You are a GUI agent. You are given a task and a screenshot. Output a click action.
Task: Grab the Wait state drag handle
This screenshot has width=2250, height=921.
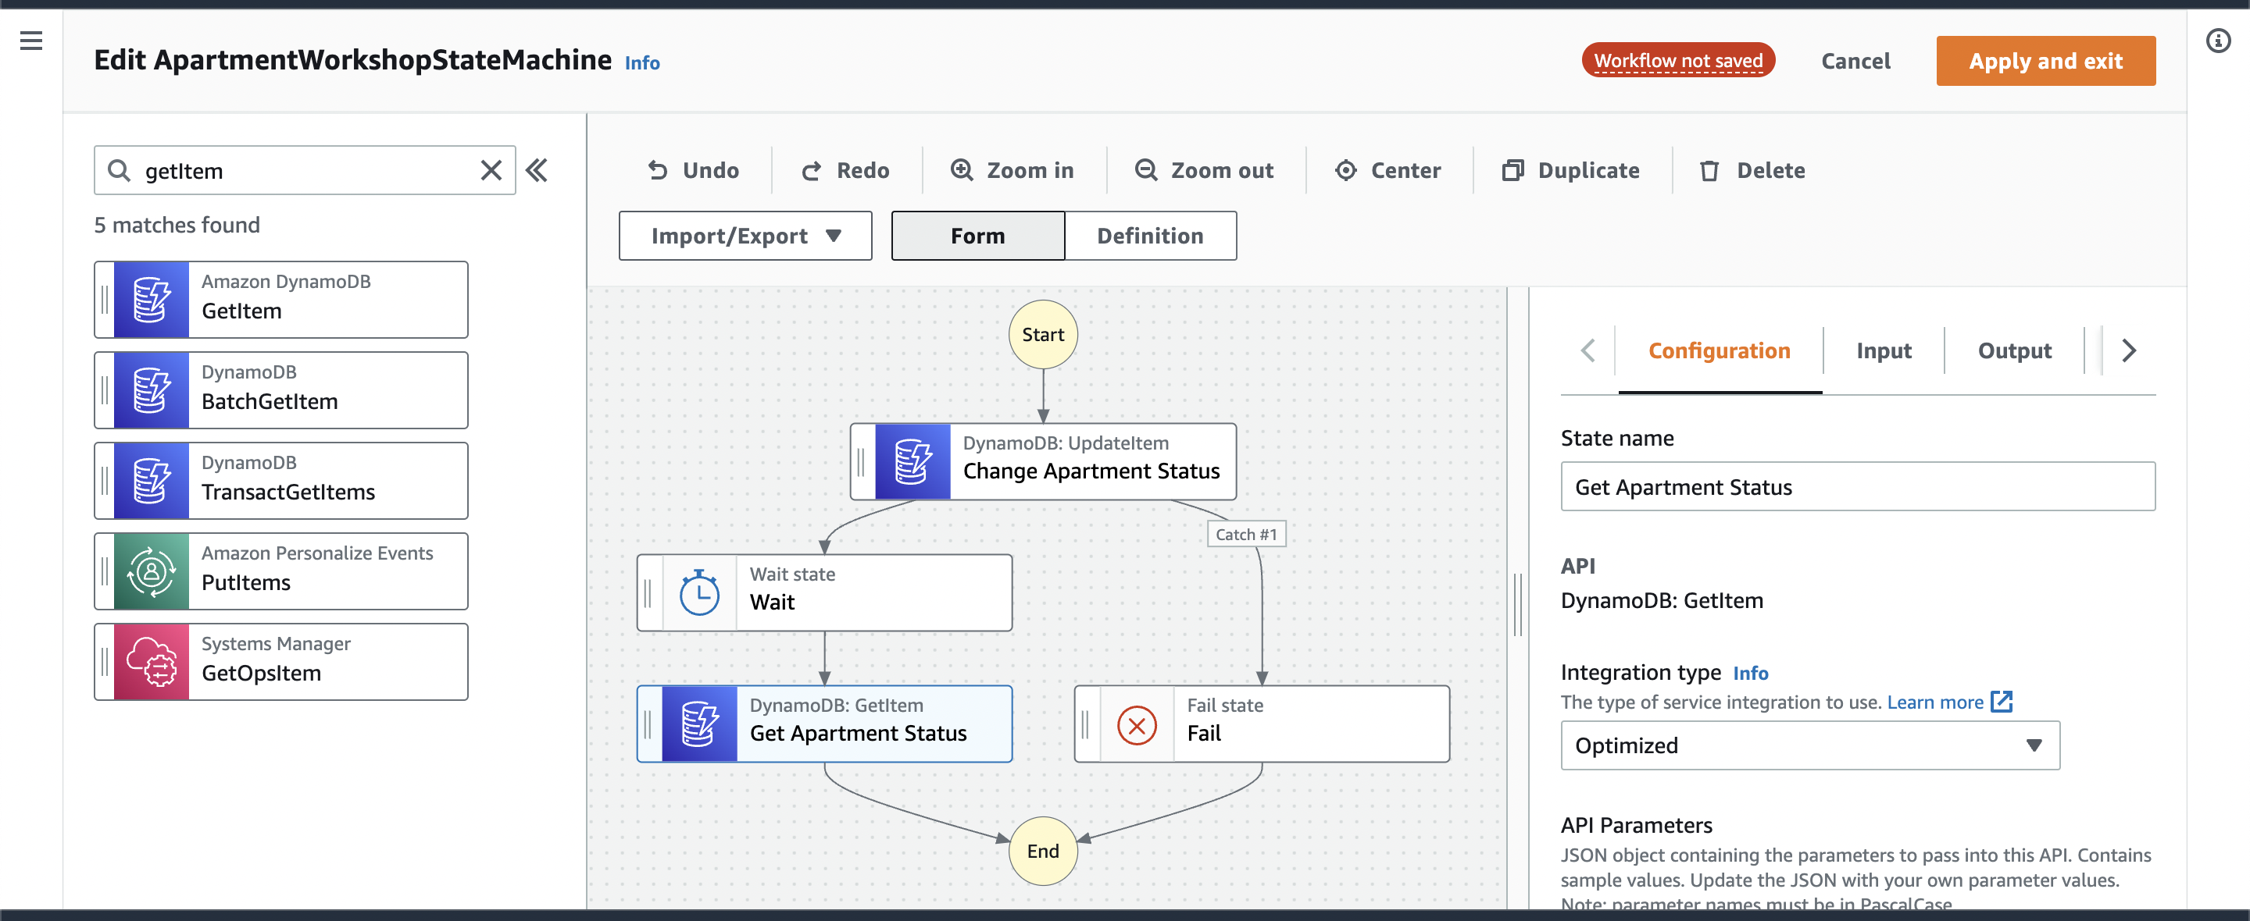648,592
